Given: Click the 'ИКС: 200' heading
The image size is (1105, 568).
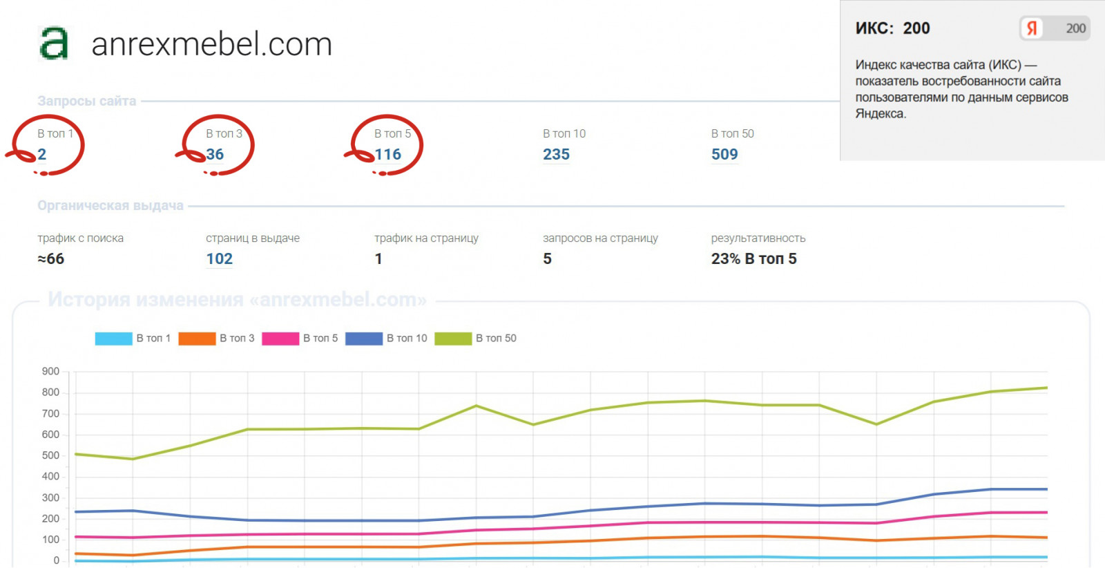Looking at the screenshot, I should click(x=892, y=28).
